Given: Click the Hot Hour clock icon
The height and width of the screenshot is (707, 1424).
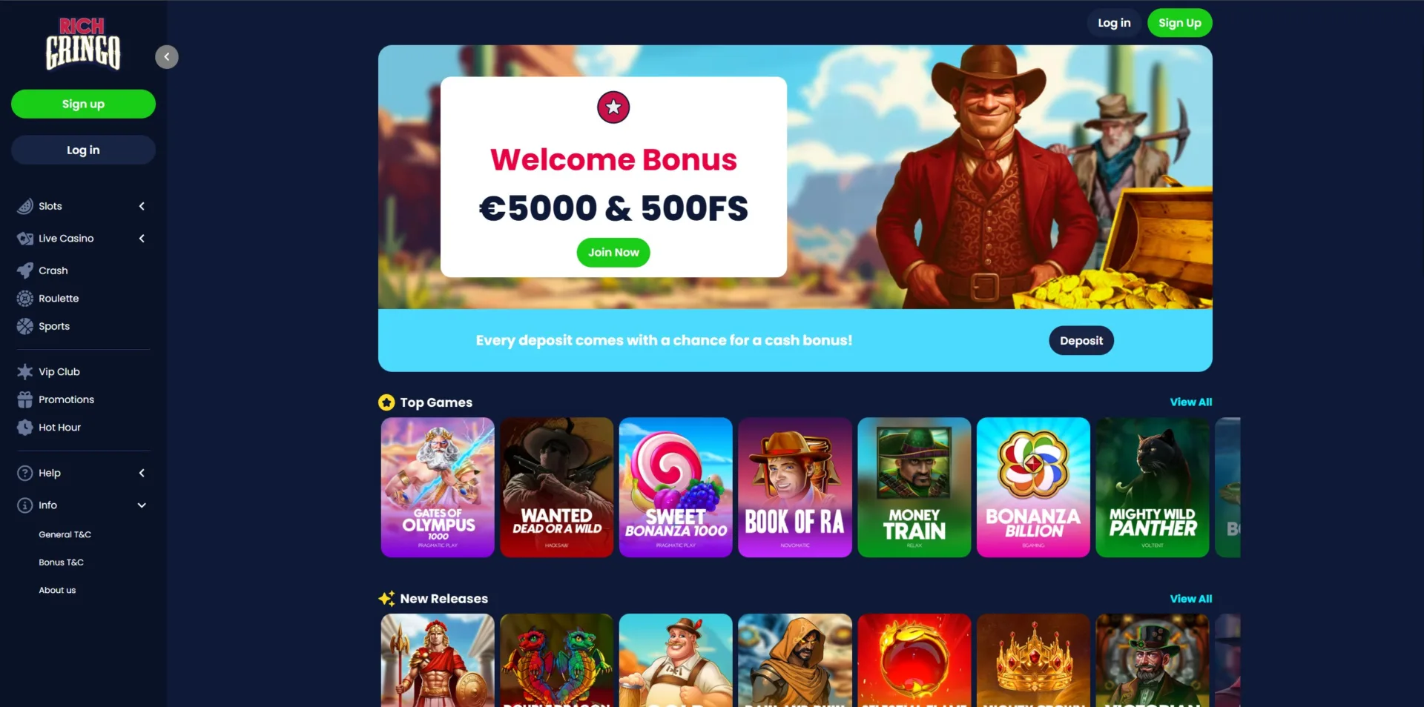Looking at the screenshot, I should 25,428.
